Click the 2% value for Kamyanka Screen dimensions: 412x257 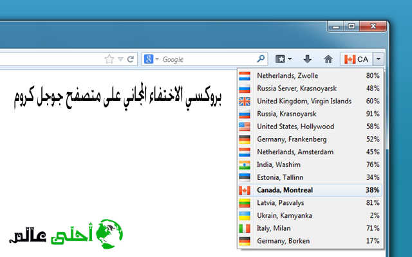(x=375, y=216)
